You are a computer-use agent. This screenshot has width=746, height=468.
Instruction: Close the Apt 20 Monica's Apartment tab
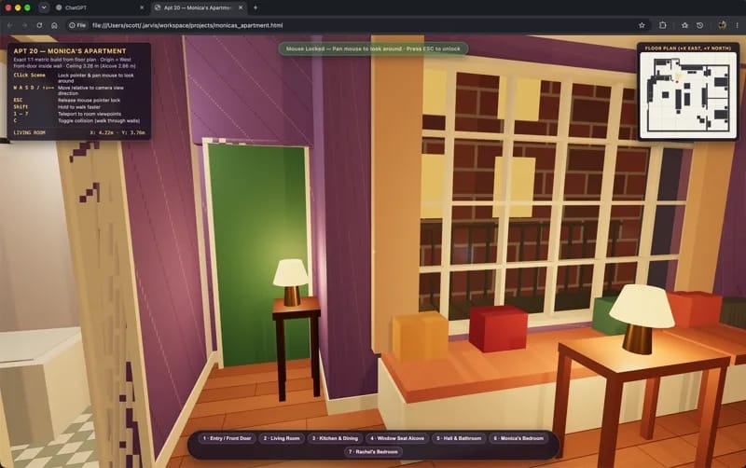[x=241, y=7]
